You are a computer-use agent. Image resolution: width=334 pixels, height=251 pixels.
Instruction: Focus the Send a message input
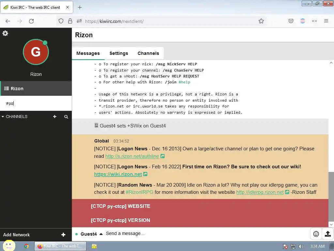(x=206, y=233)
